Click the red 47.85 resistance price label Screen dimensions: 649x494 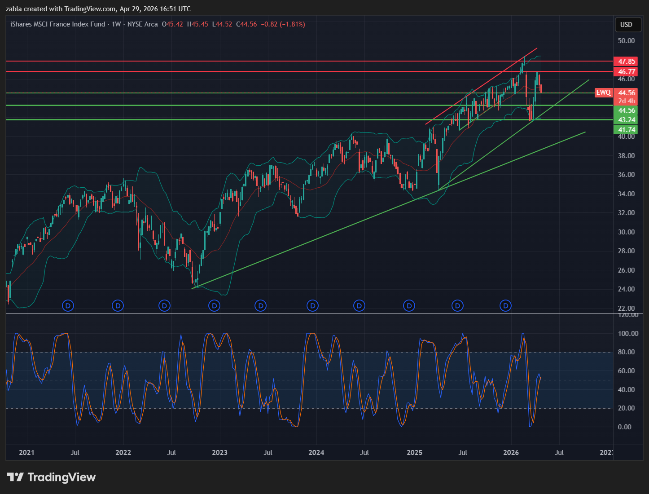click(x=626, y=61)
